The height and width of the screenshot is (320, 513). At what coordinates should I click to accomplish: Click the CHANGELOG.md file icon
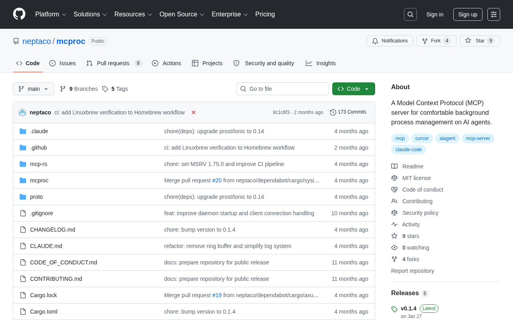23,230
